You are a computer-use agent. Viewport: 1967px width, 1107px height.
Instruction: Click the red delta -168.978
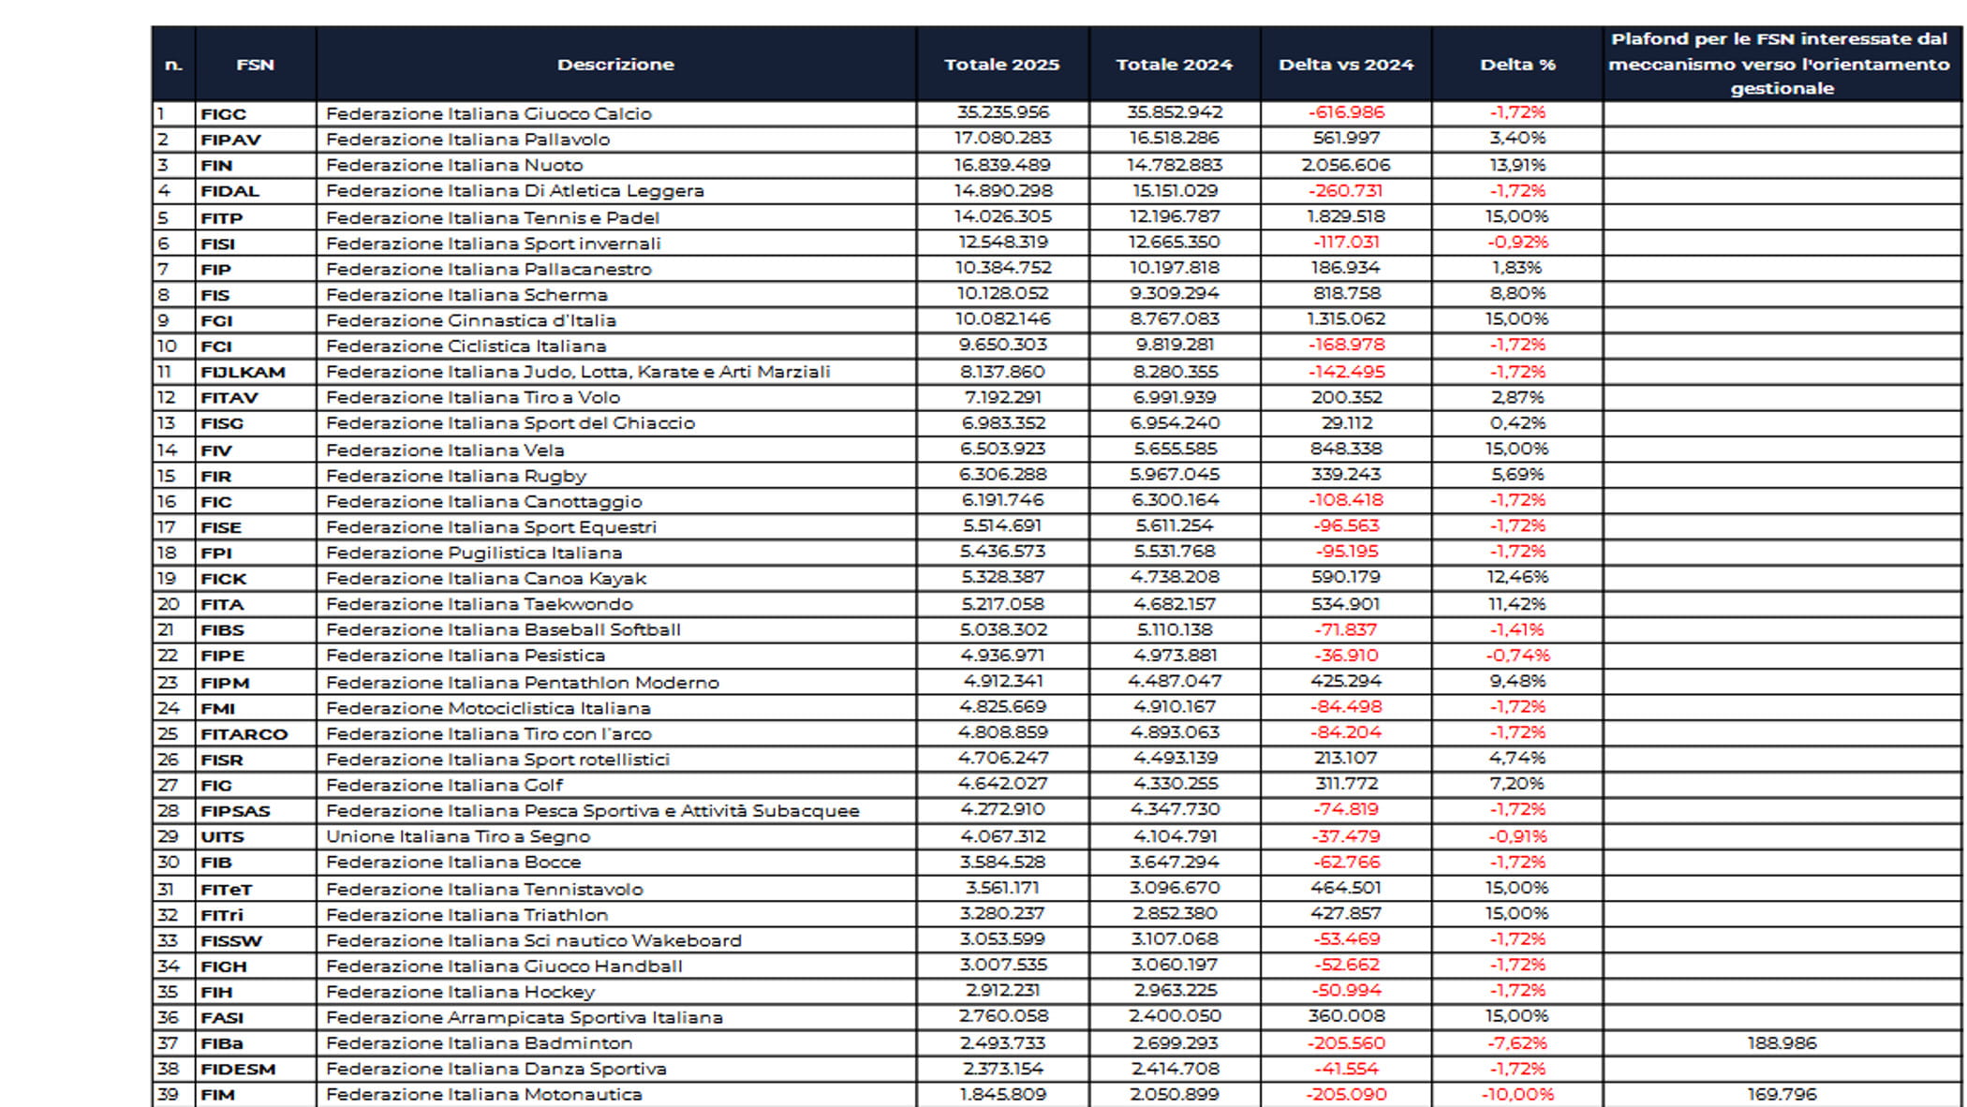pos(1346,345)
